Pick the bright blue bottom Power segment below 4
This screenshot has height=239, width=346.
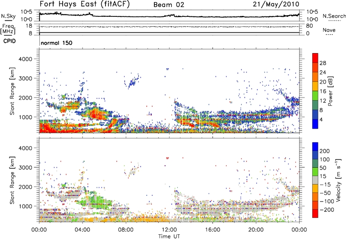315,124
